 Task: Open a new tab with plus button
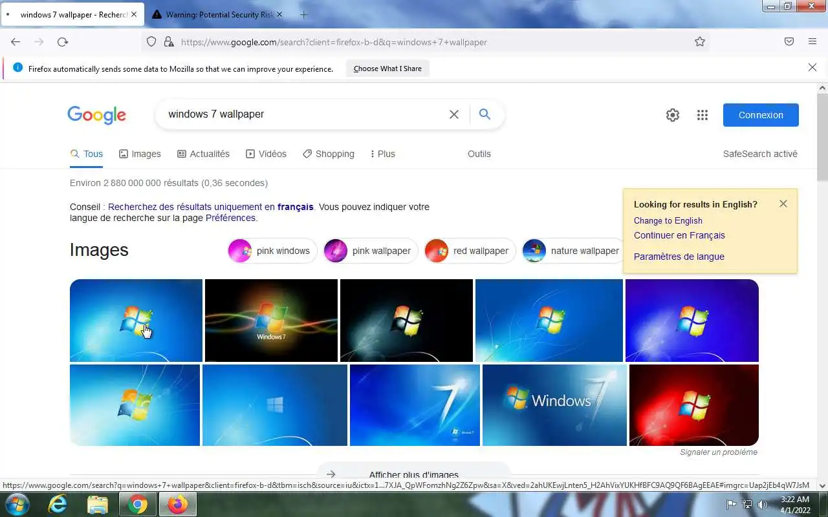click(304, 14)
